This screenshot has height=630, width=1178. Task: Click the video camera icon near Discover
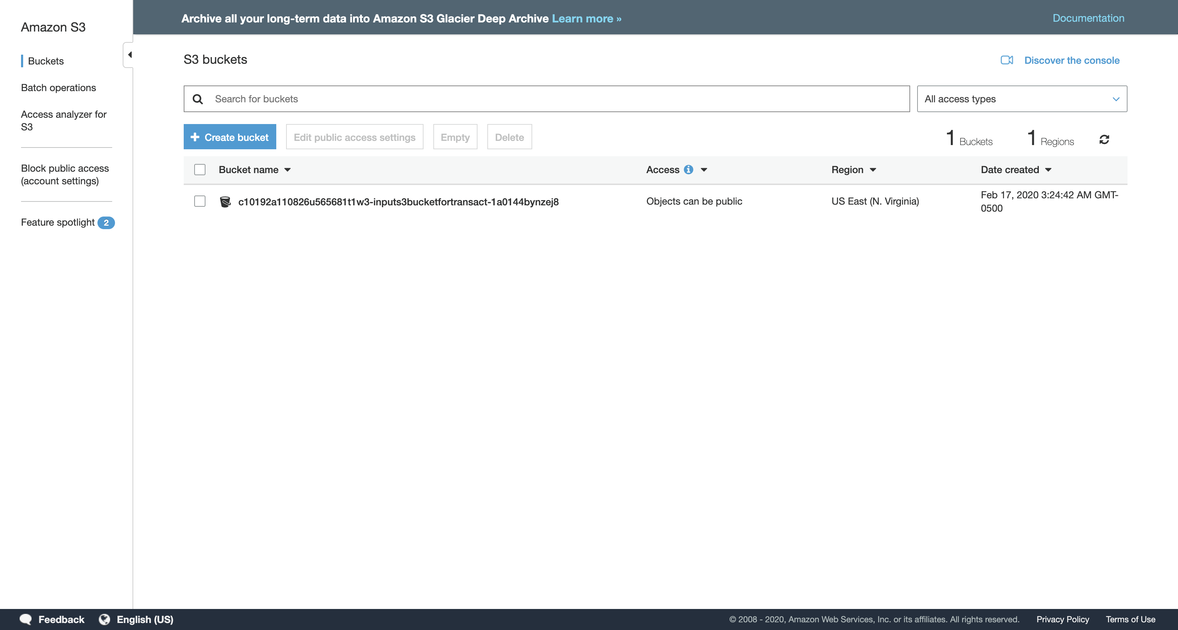[x=1007, y=60]
